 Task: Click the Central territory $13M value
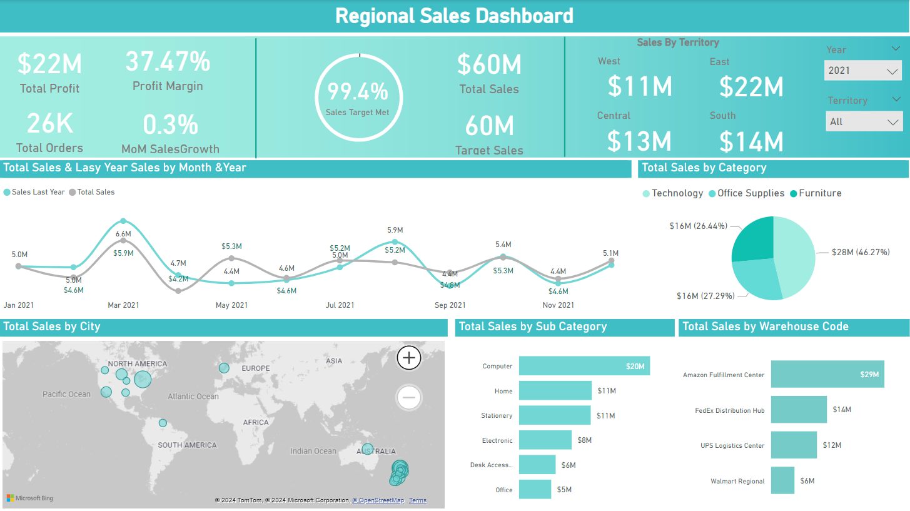640,141
